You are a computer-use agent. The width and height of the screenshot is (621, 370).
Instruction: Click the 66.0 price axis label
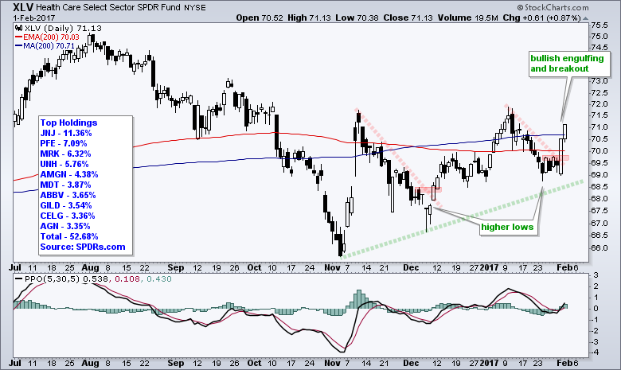pos(600,247)
